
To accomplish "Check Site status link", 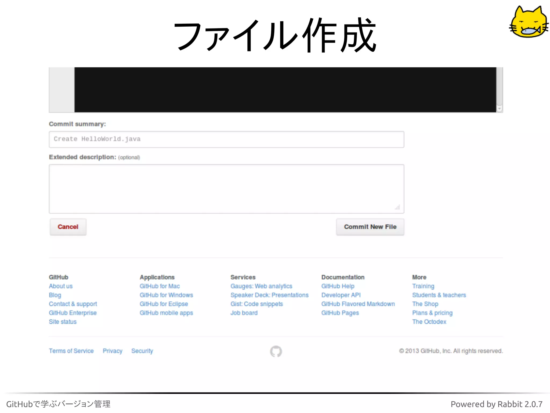I will click(63, 322).
